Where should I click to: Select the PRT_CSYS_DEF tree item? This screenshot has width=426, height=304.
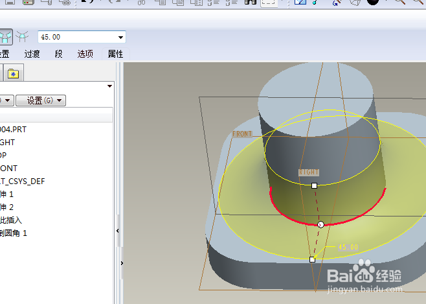click(22, 181)
